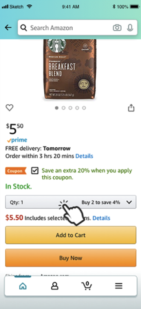Viewport: 141px width, 309px height.
Task: Open the Home tab icon
Action: (x=23, y=286)
